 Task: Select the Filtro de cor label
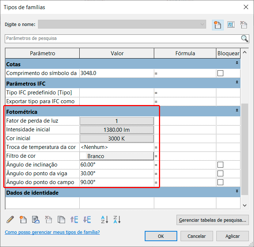click(x=21, y=156)
